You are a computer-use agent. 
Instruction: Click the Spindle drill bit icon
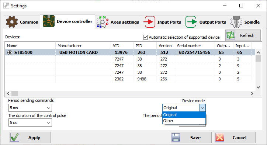click(x=236, y=22)
